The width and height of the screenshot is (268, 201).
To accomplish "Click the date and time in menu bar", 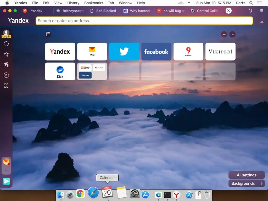I will [214, 3].
